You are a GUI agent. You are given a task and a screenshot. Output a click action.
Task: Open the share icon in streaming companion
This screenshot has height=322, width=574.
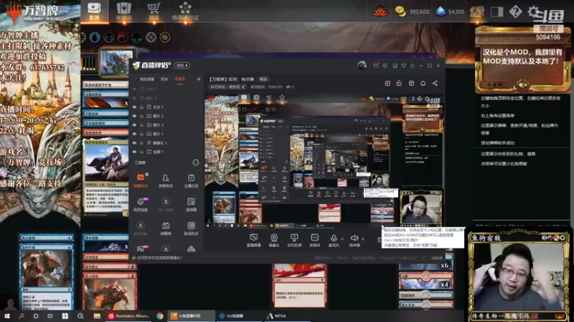click(435, 83)
